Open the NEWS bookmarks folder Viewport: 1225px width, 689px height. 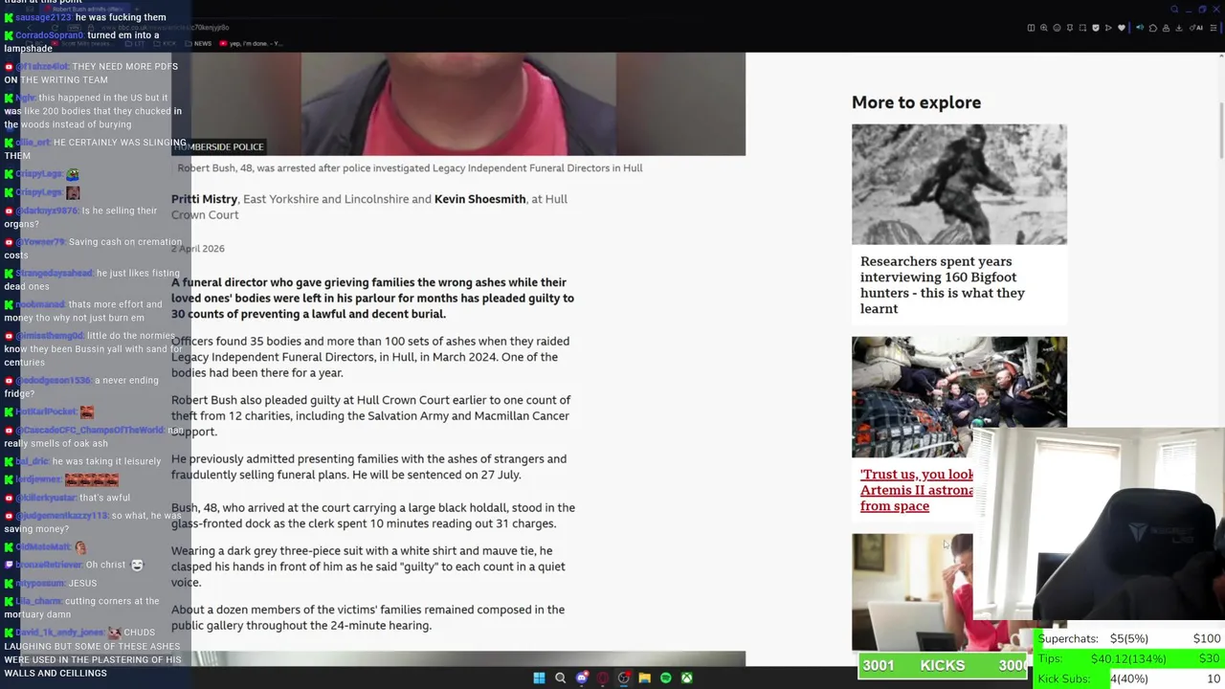(x=199, y=43)
